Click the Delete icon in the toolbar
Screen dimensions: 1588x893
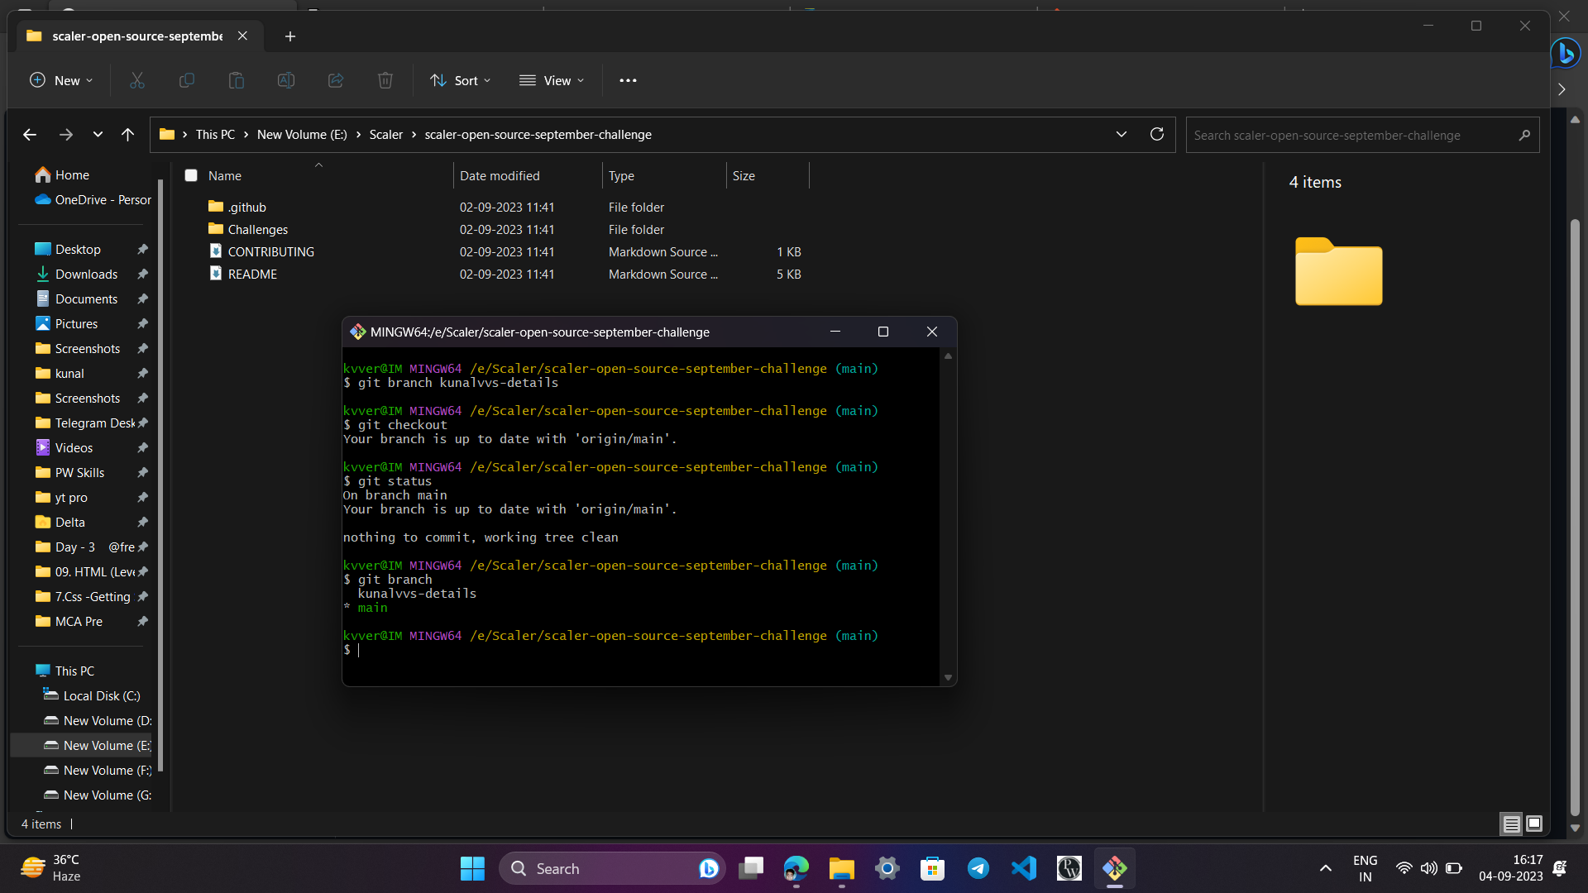(385, 80)
